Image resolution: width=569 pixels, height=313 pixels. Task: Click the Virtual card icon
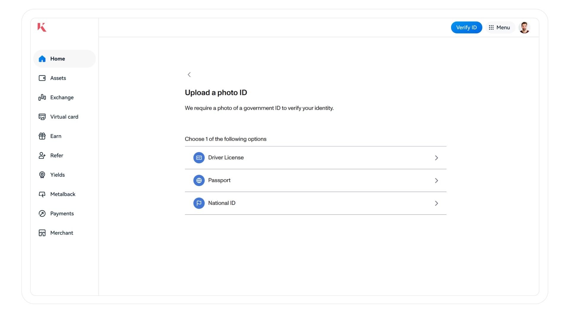click(42, 117)
